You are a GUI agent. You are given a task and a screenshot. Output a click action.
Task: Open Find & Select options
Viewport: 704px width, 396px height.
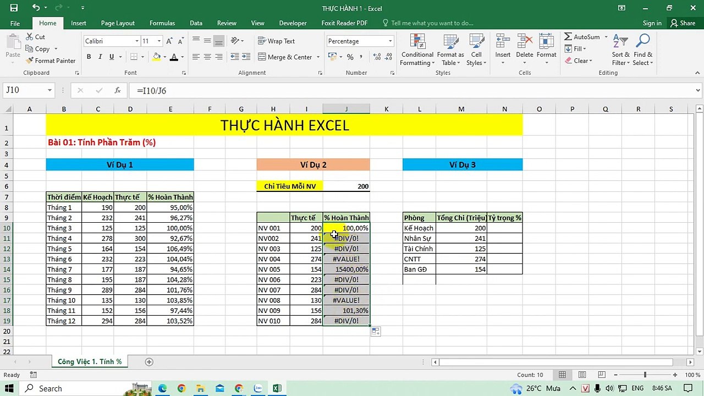click(x=643, y=50)
